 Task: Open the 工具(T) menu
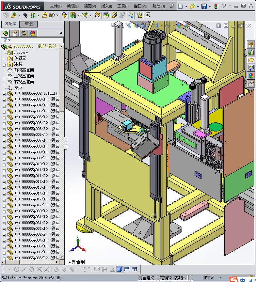tap(123, 6)
